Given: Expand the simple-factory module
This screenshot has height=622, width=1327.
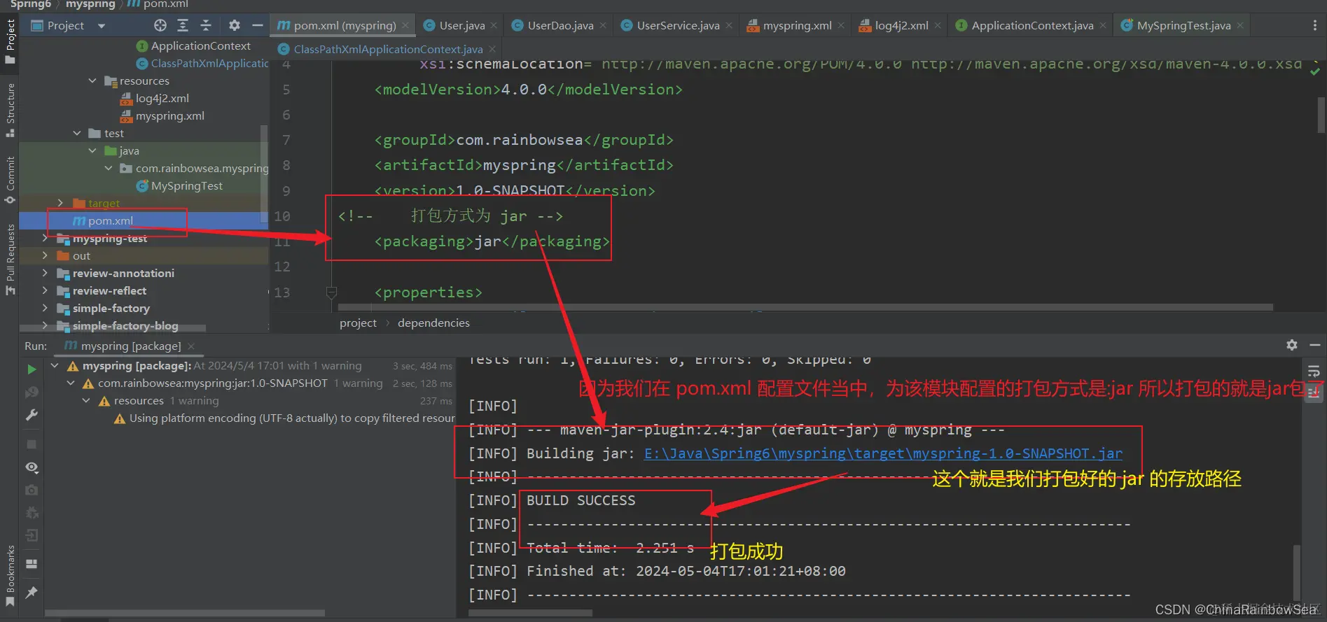Looking at the screenshot, I should (x=45, y=309).
